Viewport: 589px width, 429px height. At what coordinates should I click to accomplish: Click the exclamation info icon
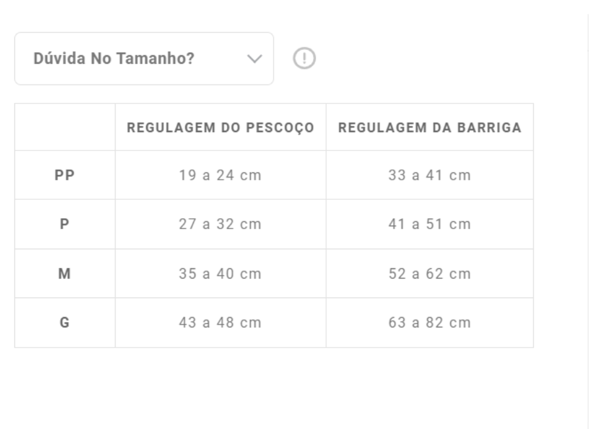coord(305,58)
